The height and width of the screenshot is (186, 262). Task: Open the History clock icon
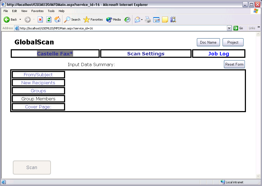(127, 20)
